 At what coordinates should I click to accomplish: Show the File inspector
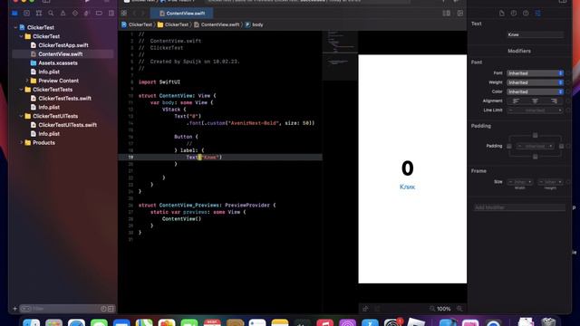501,14
